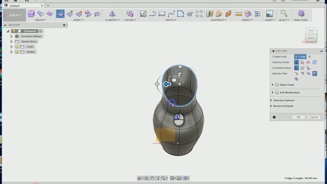Click the Utilities convert icon

coord(130,14)
